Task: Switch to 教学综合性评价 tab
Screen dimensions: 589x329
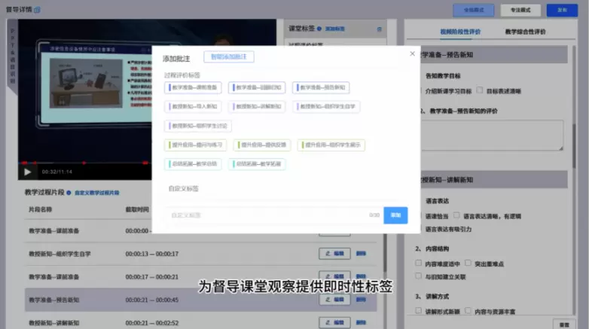Action: (525, 32)
